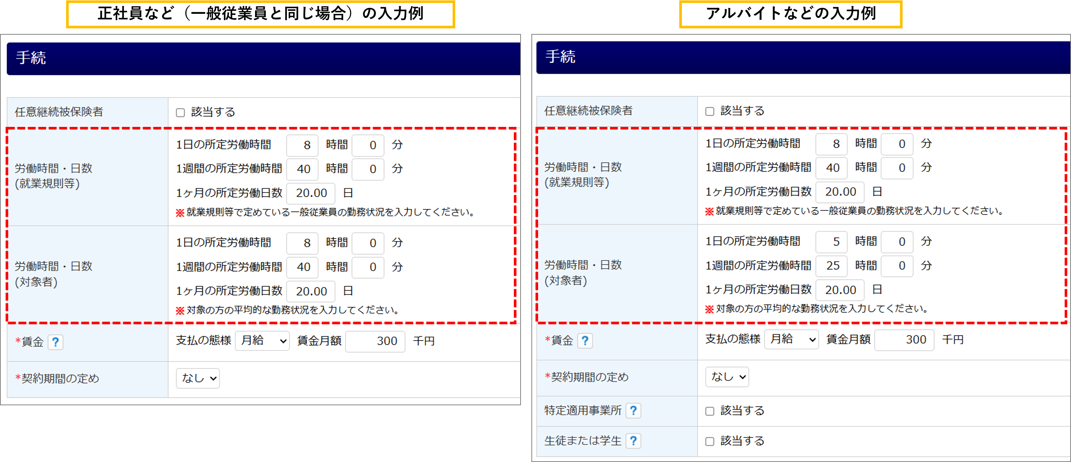1071x462 pixels.
Task: Click 対象者 monthly days field in right panel
Action: pos(839,290)
